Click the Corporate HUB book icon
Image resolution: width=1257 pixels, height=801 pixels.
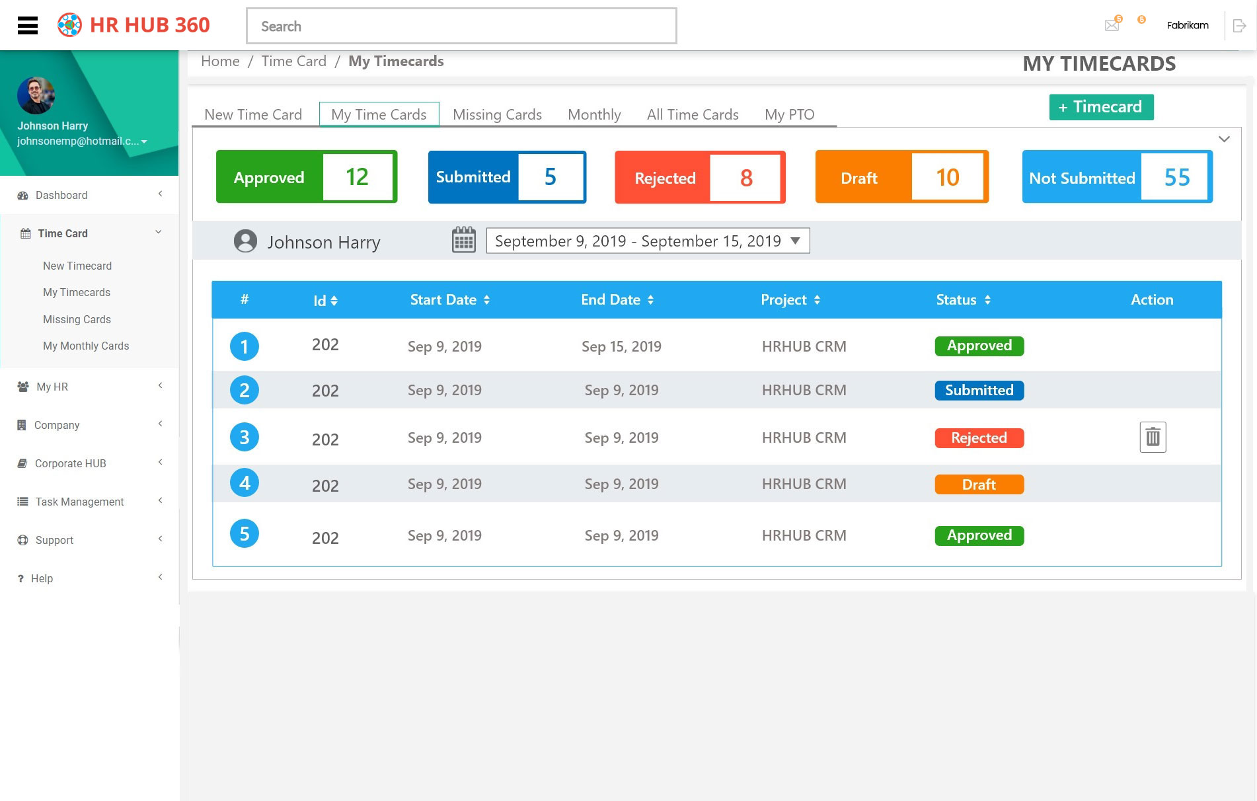pos(22,463)
